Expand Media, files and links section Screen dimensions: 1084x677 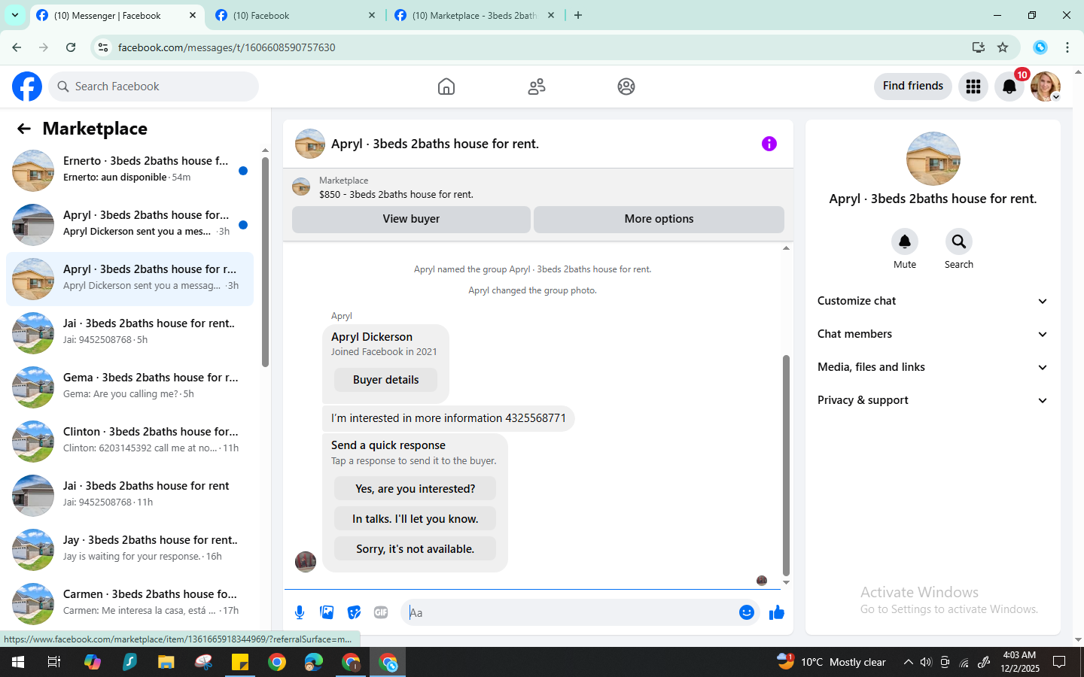933,367
